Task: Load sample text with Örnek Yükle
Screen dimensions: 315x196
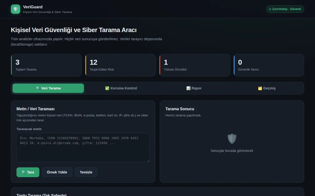Action: point(57,172)
